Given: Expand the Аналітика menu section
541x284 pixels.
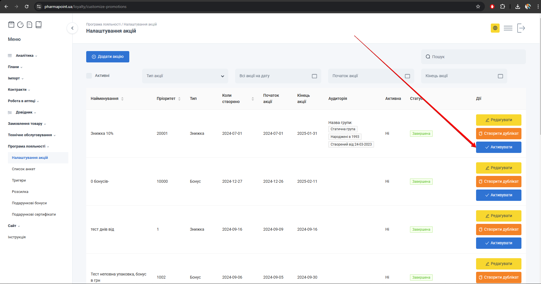Looking at the screenshot, I should click(25, 56).
